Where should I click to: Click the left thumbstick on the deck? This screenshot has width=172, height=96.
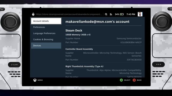pos(10,22)
